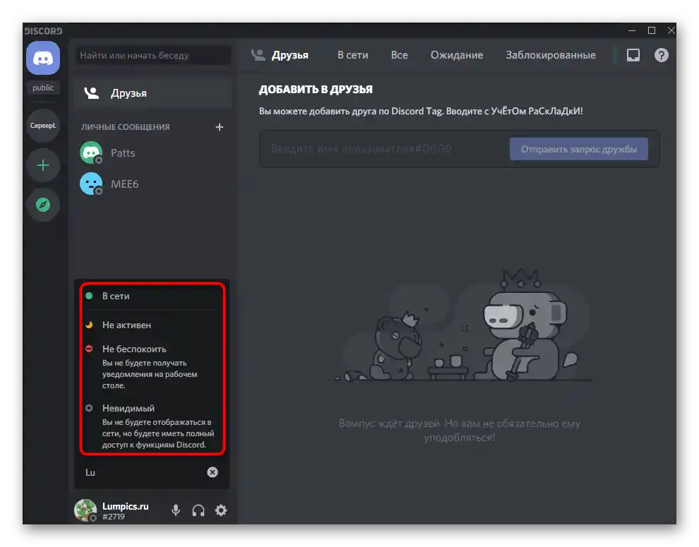Deafen audio with headphones icon
699x547 pixels.
(x=198, y=510)
